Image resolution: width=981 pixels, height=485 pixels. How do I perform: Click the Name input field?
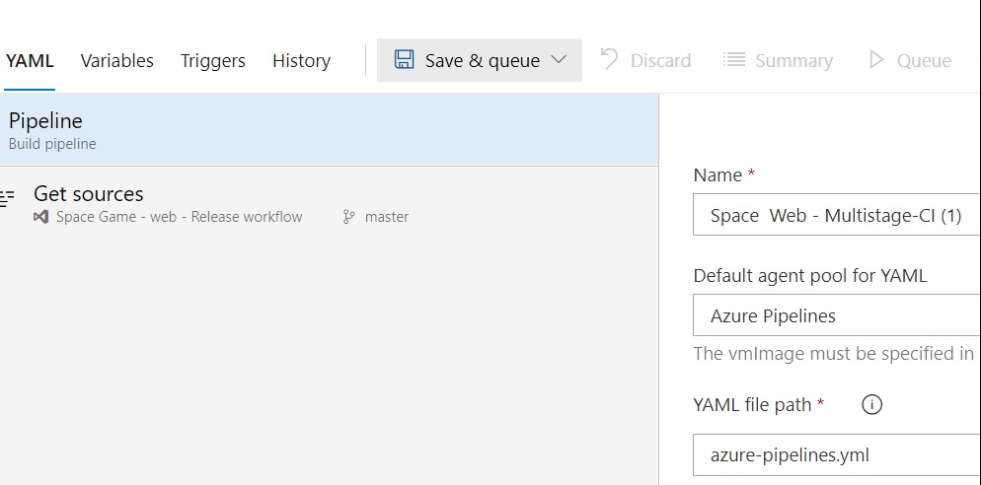(836, 215)
